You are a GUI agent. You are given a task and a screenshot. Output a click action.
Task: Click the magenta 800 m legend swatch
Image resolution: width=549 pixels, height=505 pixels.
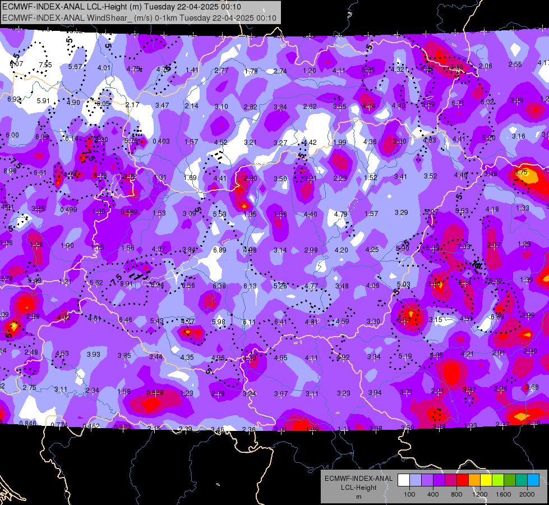coord(451,480)
